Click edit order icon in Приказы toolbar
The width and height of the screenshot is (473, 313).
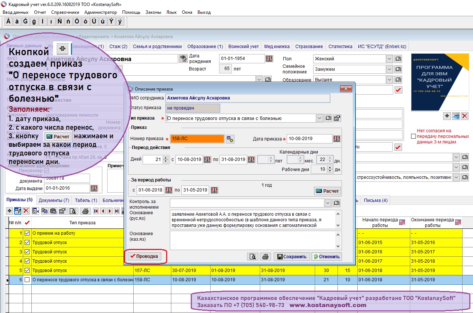point(18,211)
